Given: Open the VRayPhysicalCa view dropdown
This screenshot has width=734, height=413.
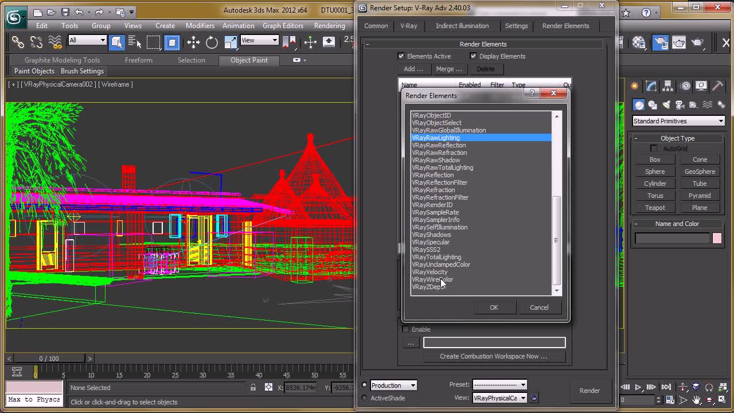Looking at the screenshot, I should point(499,398).
